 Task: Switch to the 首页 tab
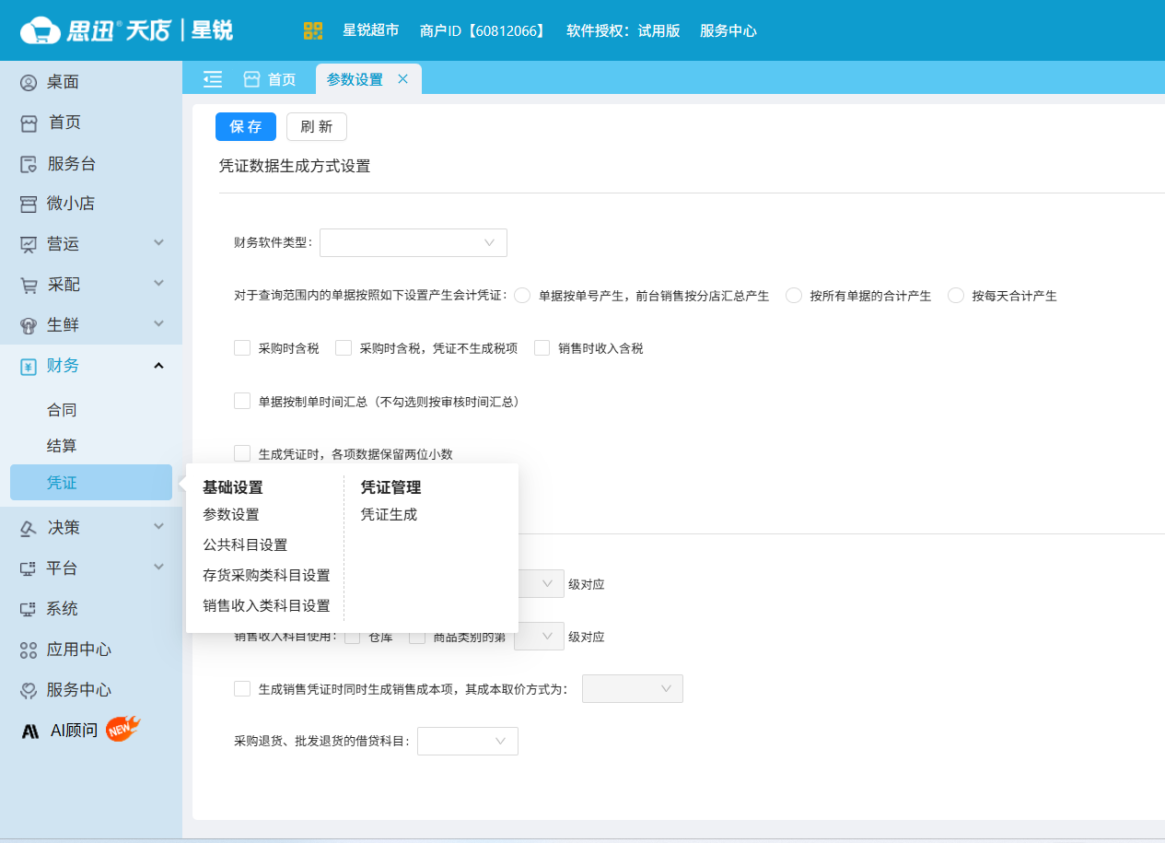tap(270, 79)
